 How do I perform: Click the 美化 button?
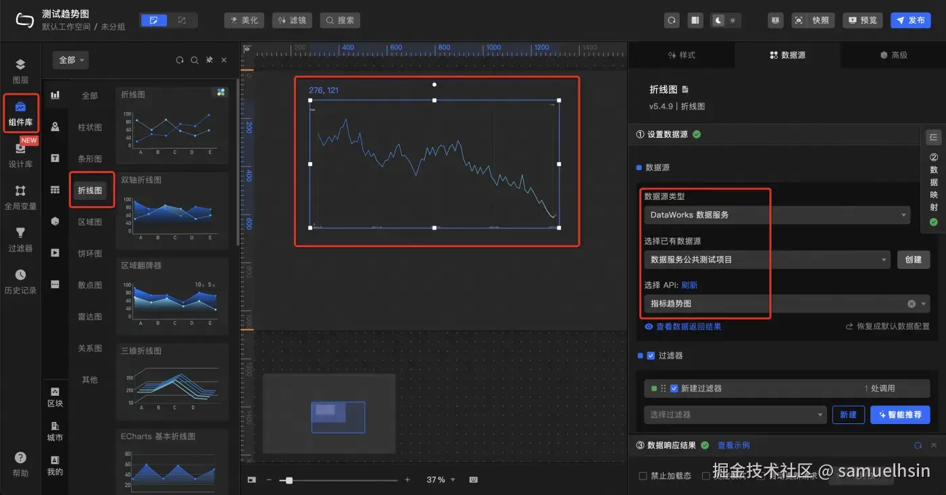(244, 20)
